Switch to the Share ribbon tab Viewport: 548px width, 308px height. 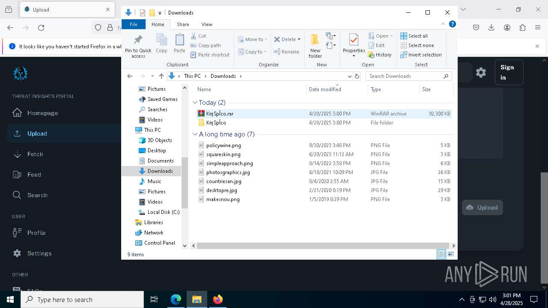(183, 24)
